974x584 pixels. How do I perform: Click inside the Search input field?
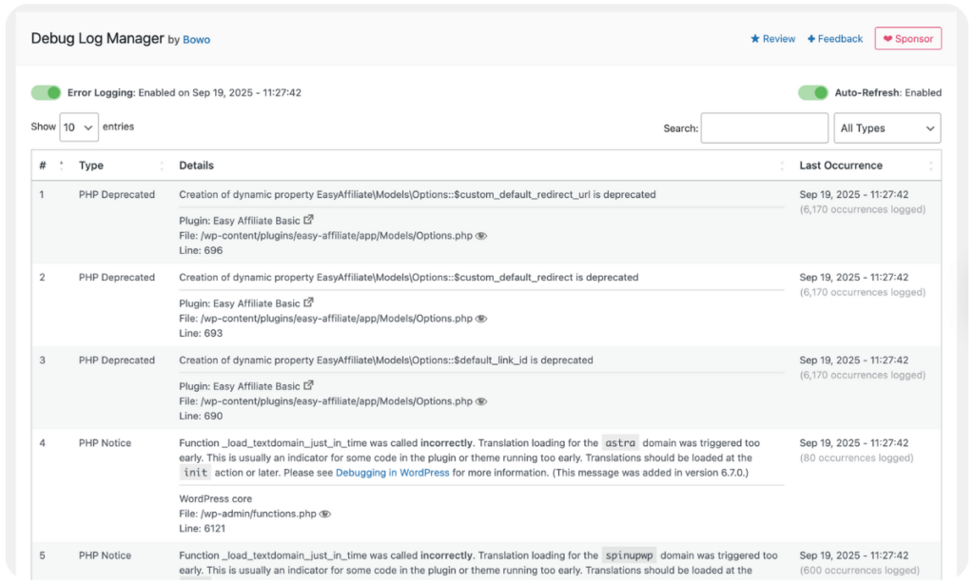point(765,127)
